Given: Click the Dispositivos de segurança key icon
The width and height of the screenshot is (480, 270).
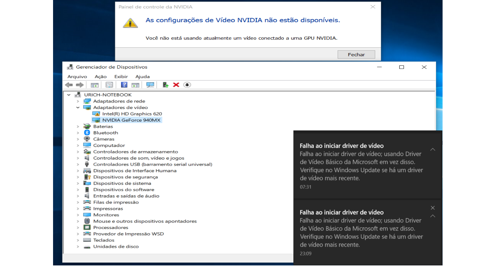Looking at the screenshot, I should [x=87, y=177].
